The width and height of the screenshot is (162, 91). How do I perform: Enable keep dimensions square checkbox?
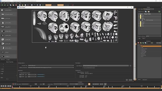coord(19,73)
